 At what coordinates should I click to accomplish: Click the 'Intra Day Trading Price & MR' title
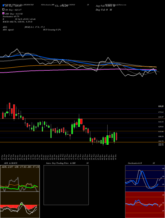[x=61, y=163]
